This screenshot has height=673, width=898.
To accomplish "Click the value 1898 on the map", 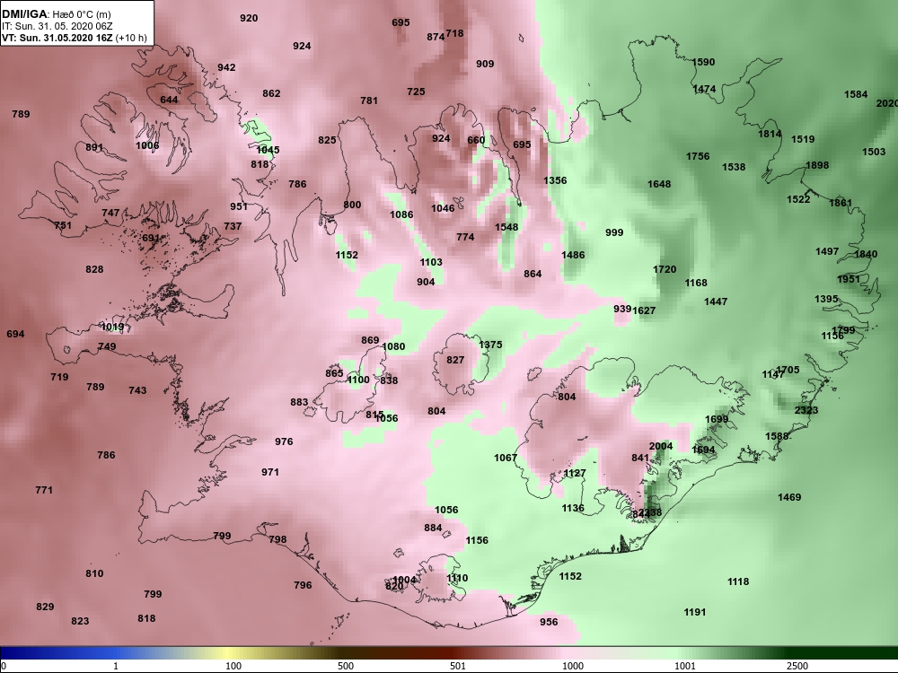I will (817, 165).
